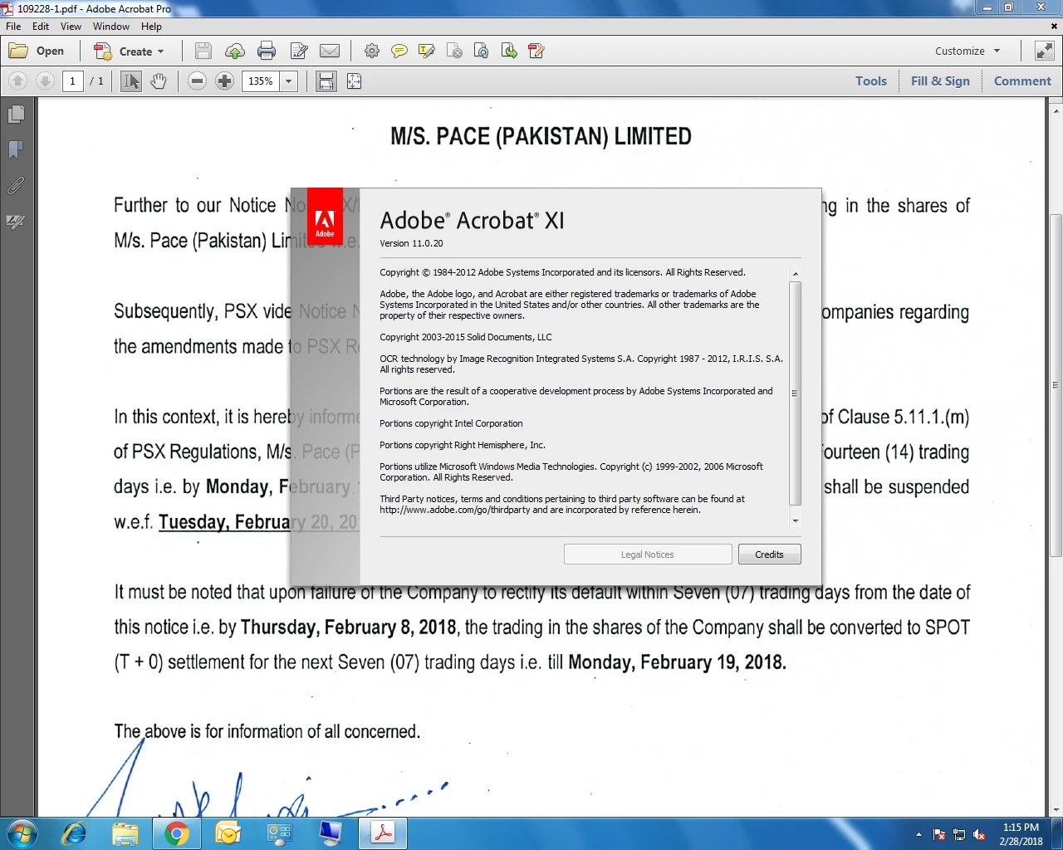Open the Help menu

coord(151,26)
